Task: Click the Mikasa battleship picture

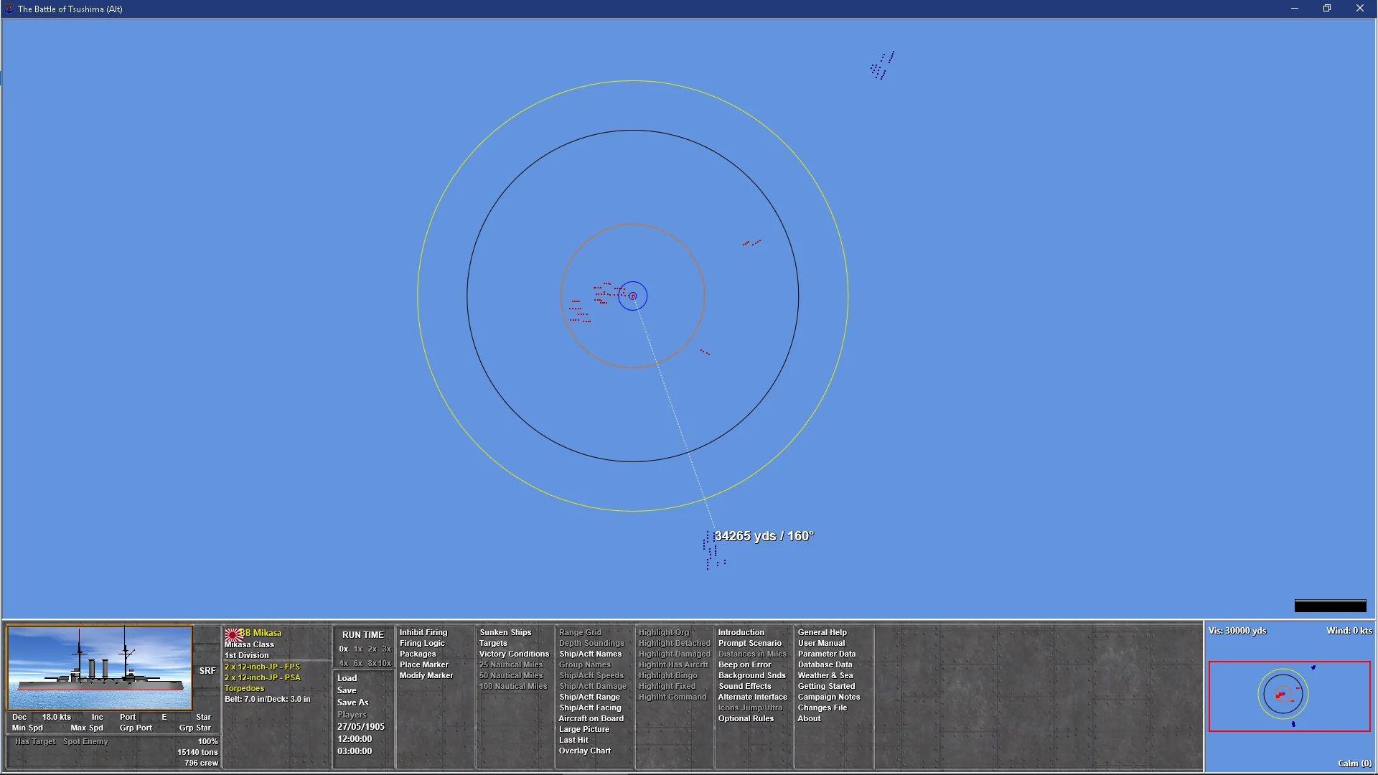Action: pyautogui.click(x=100, y=668)
